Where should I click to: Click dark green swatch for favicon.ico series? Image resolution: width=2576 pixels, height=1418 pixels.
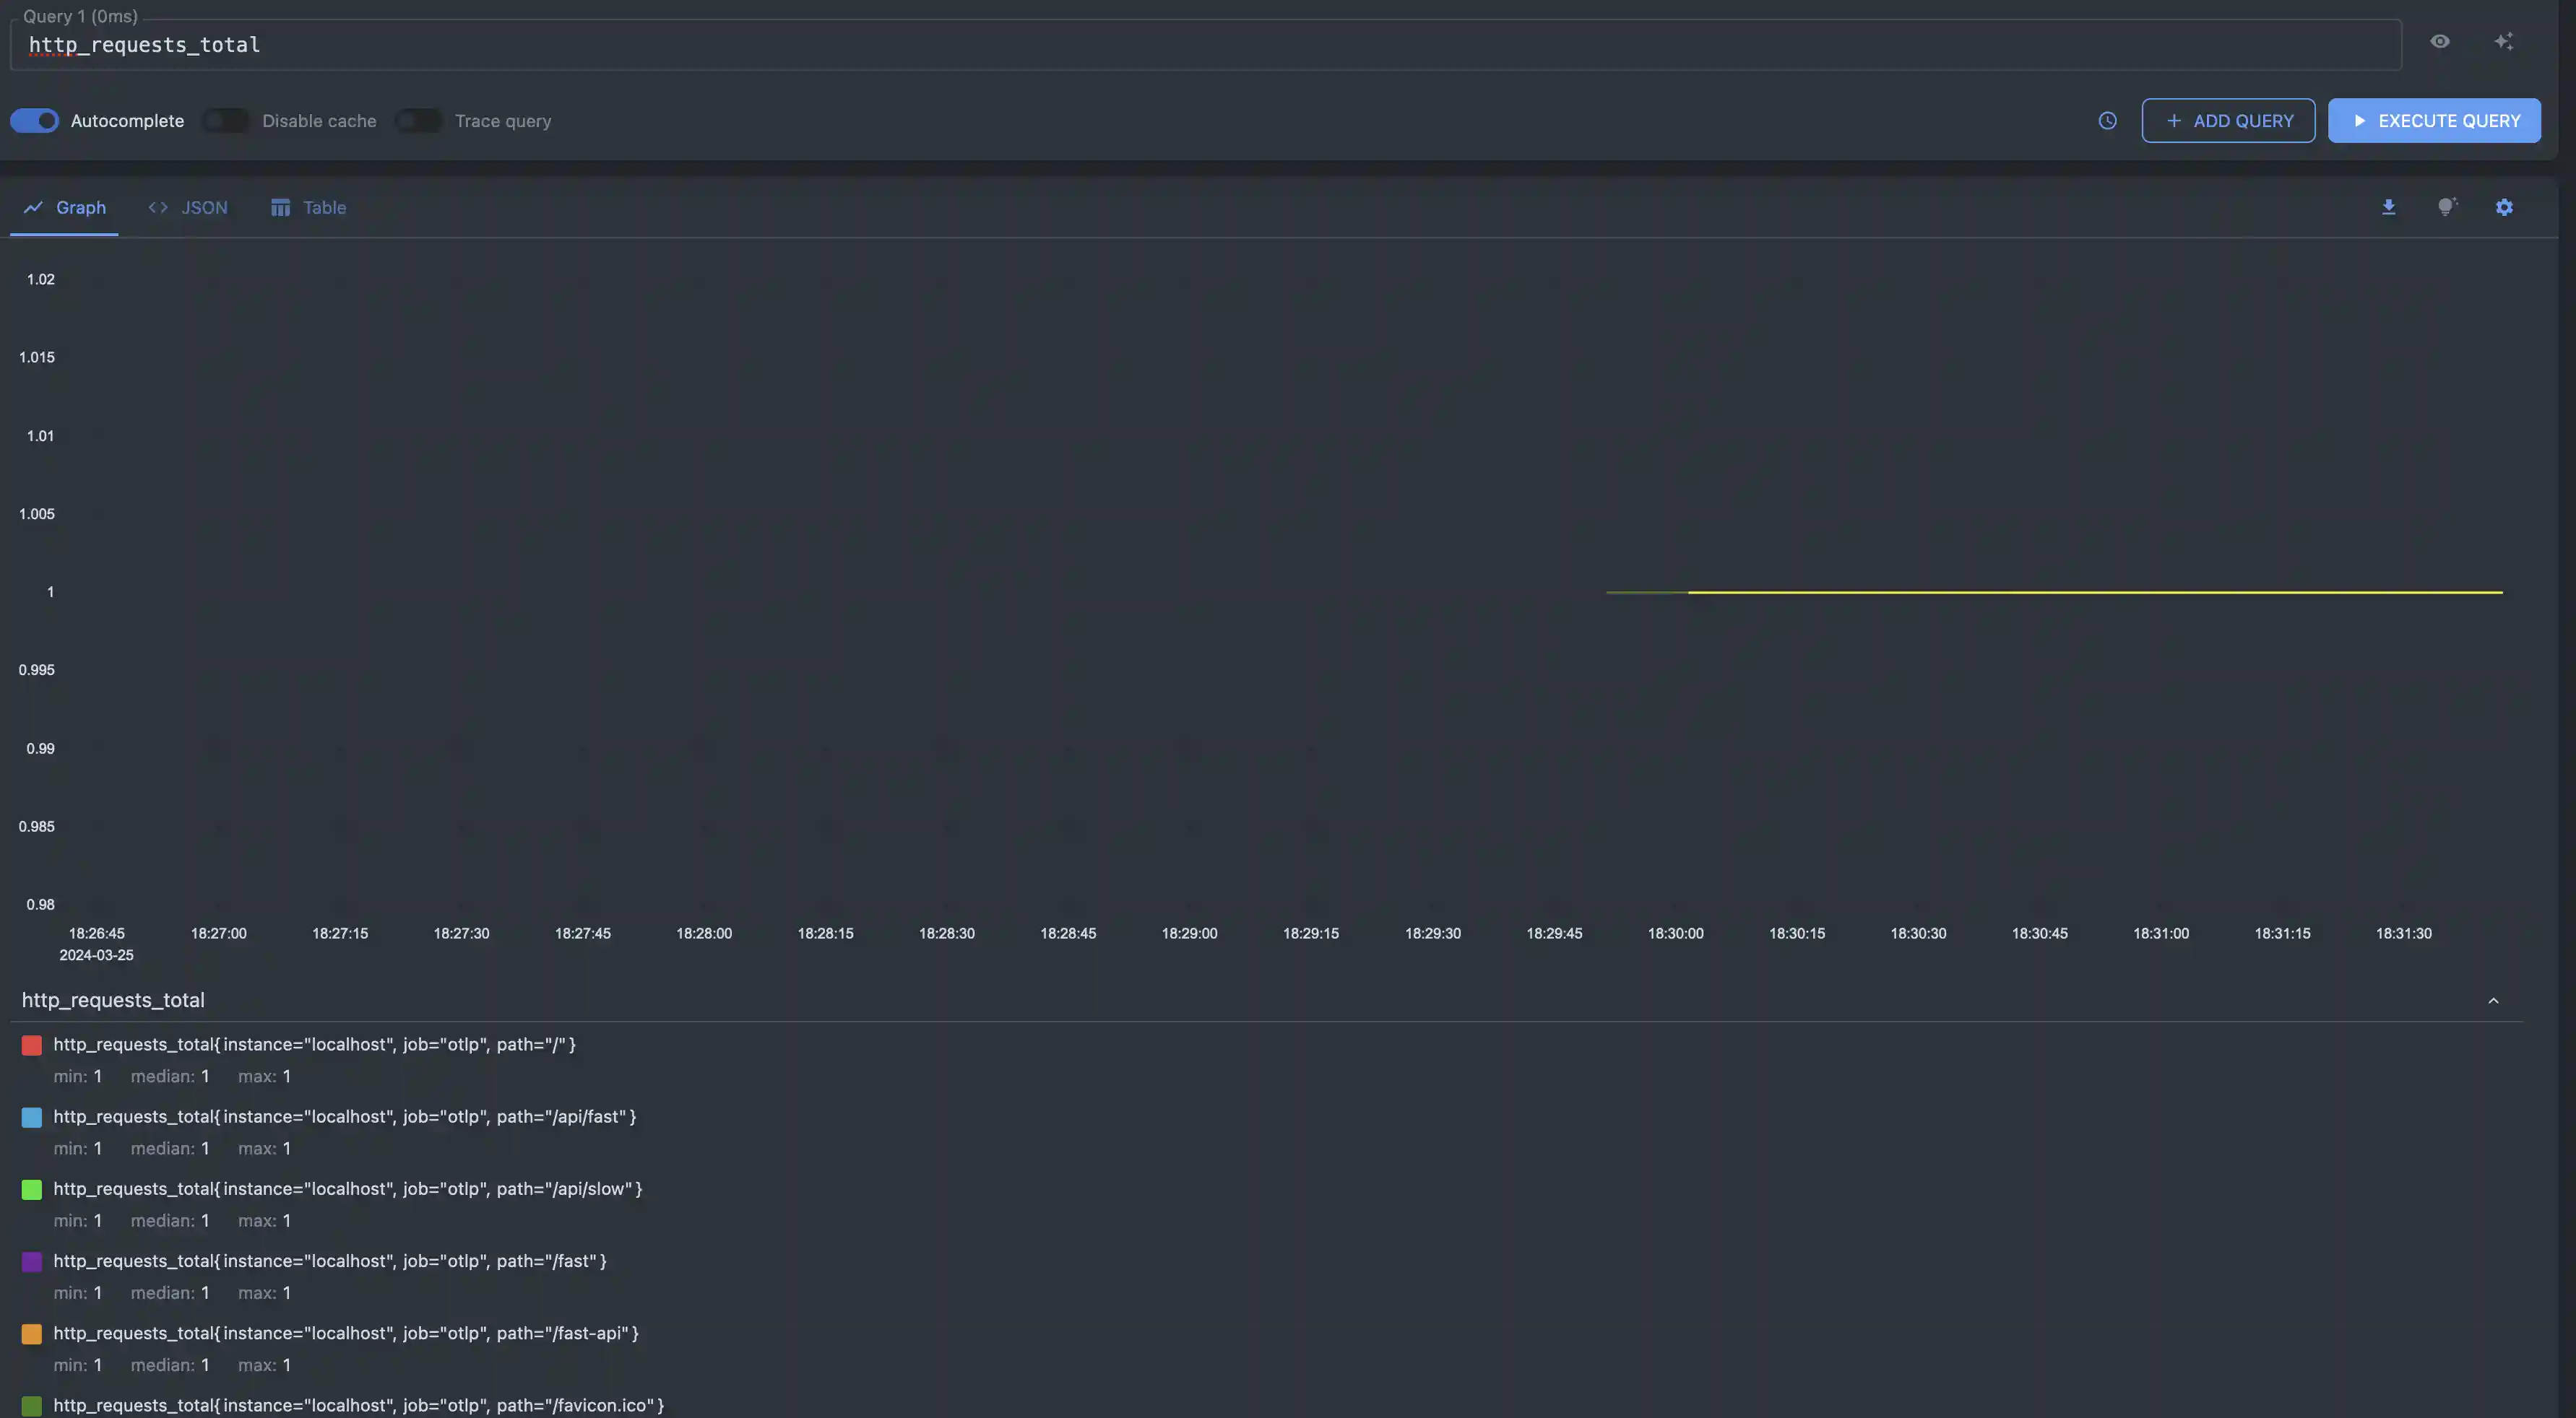pyautogui.click(x=32, y=1406)
